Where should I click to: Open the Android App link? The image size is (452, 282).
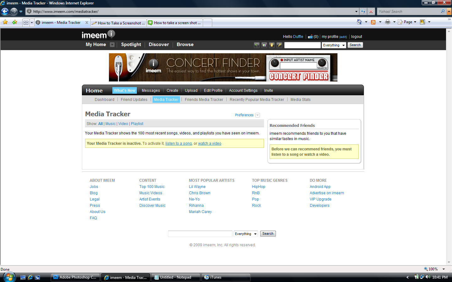point(320,187)
